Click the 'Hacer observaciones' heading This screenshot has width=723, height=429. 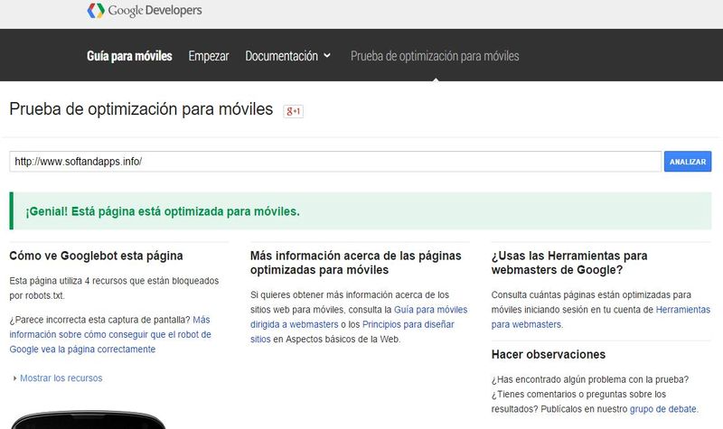[x=549, y=354]
